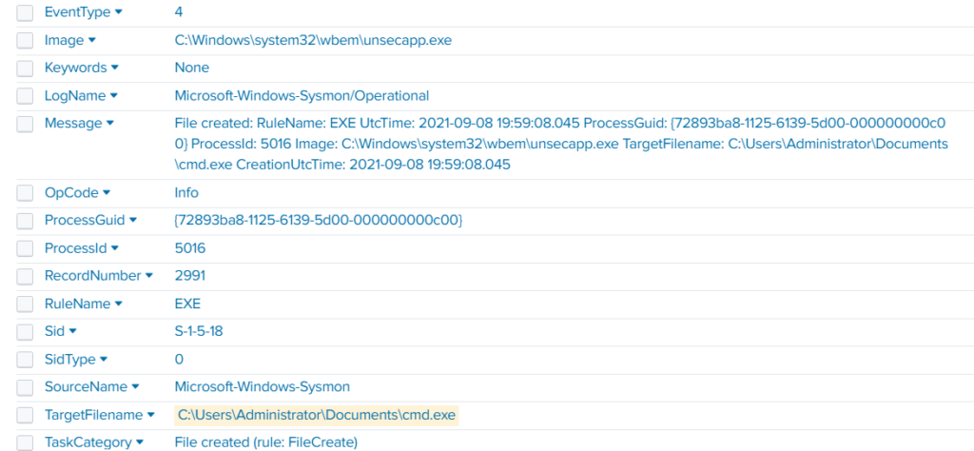Viewport: 974px width, 451px height.
Task: Check the TargetFilename field checkbox
Action: pos(25,415)
